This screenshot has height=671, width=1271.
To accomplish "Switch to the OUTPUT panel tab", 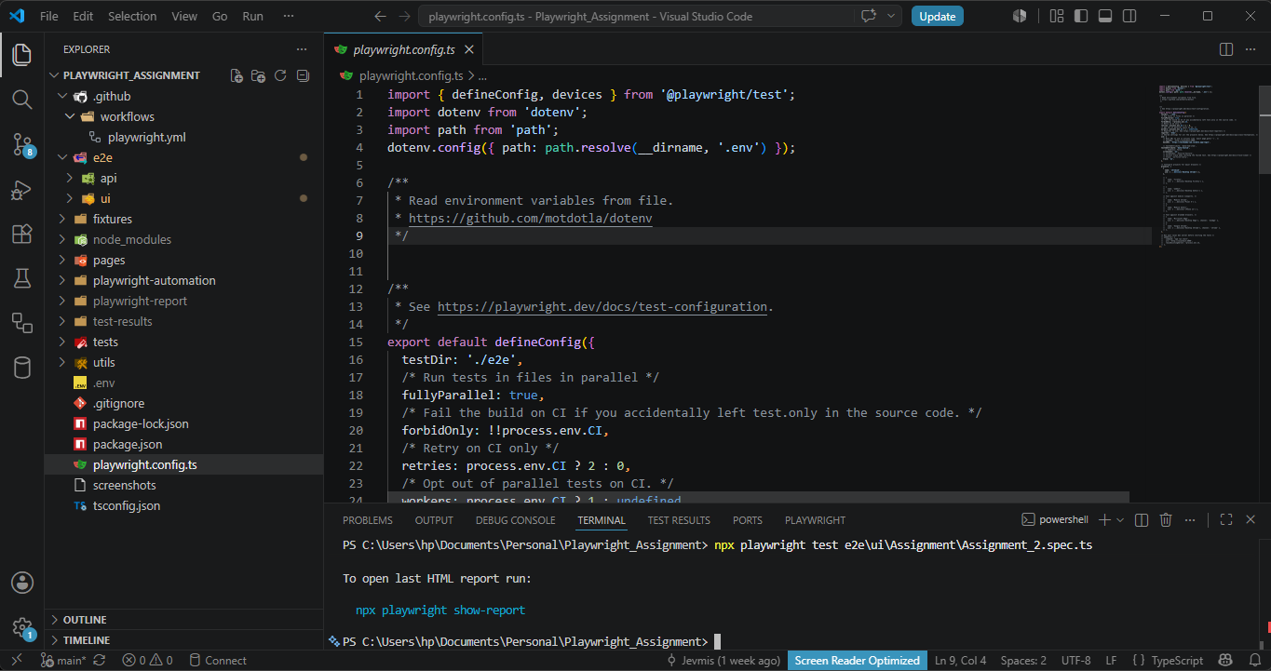I will (x=434, y=520).
